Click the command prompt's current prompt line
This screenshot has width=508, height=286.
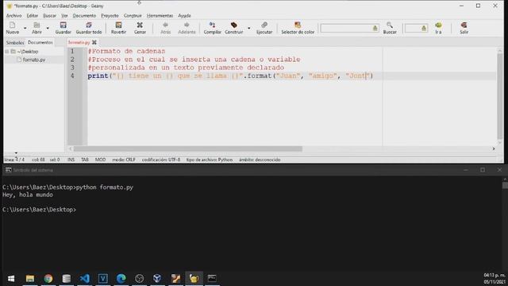(39, 210)
